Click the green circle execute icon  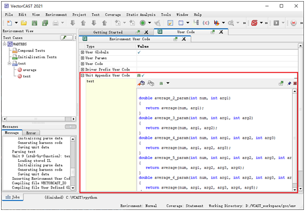point(143,23)
